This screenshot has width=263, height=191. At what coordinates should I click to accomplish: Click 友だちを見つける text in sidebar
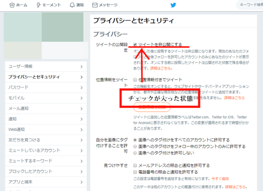point(24,140)
